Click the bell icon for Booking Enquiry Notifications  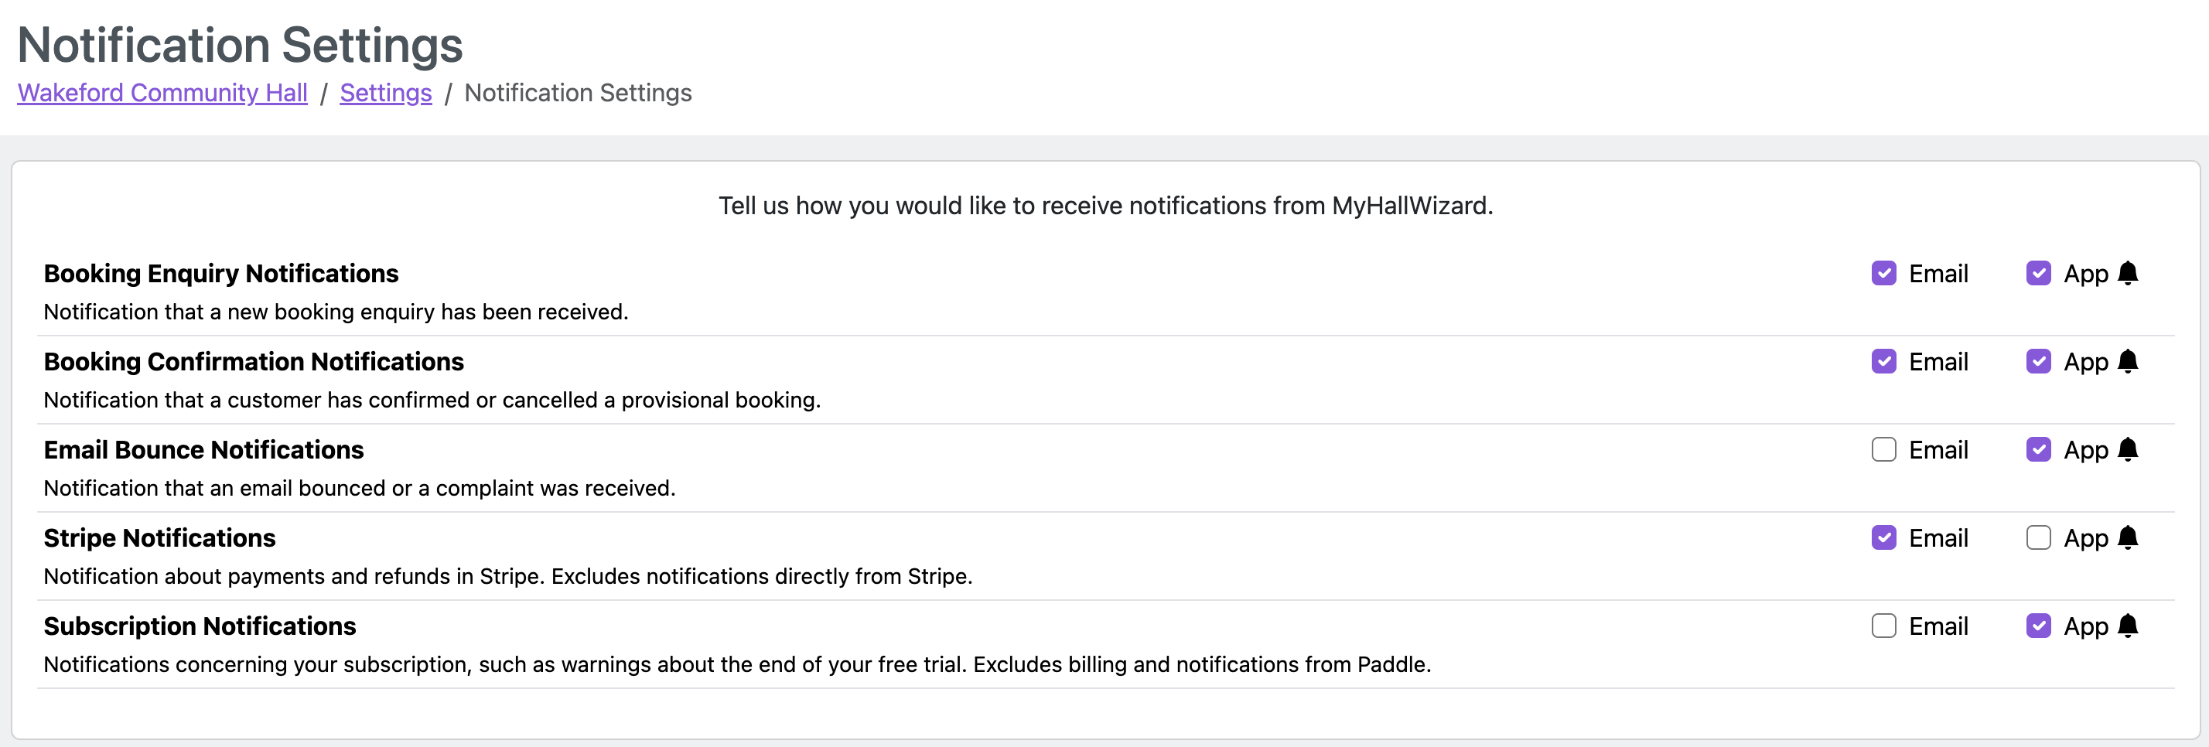tap(2128, 274)
